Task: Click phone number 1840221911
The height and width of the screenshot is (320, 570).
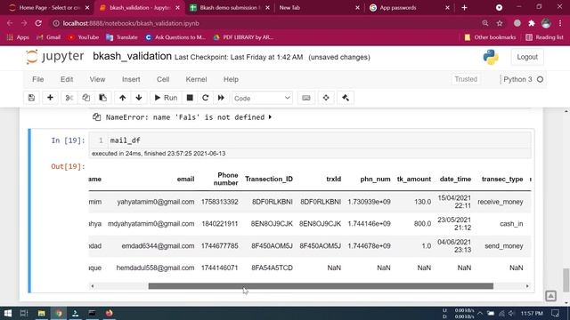Action: pyautogui.click(x=220, y=224)
